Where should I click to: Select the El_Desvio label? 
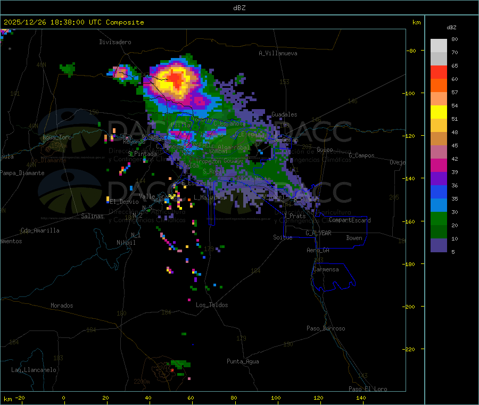pos(125,202)
